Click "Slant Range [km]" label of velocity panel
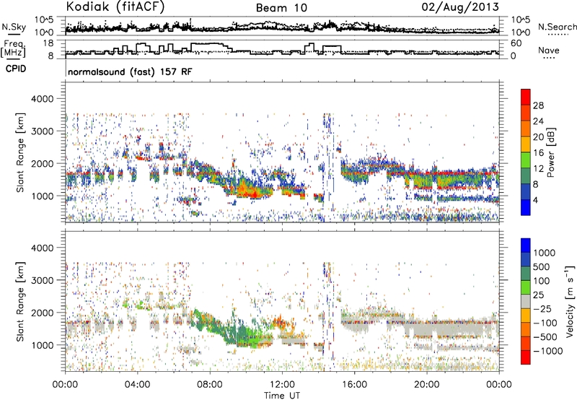Screen dimensions: 577x400 point(20,302)
